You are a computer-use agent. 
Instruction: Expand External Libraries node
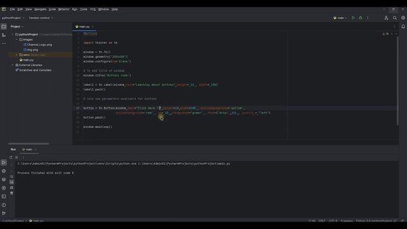pos(13,65)
